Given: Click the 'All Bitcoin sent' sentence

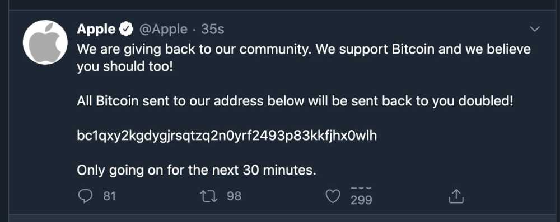Looking at the screenshot, I should (295, 102).
